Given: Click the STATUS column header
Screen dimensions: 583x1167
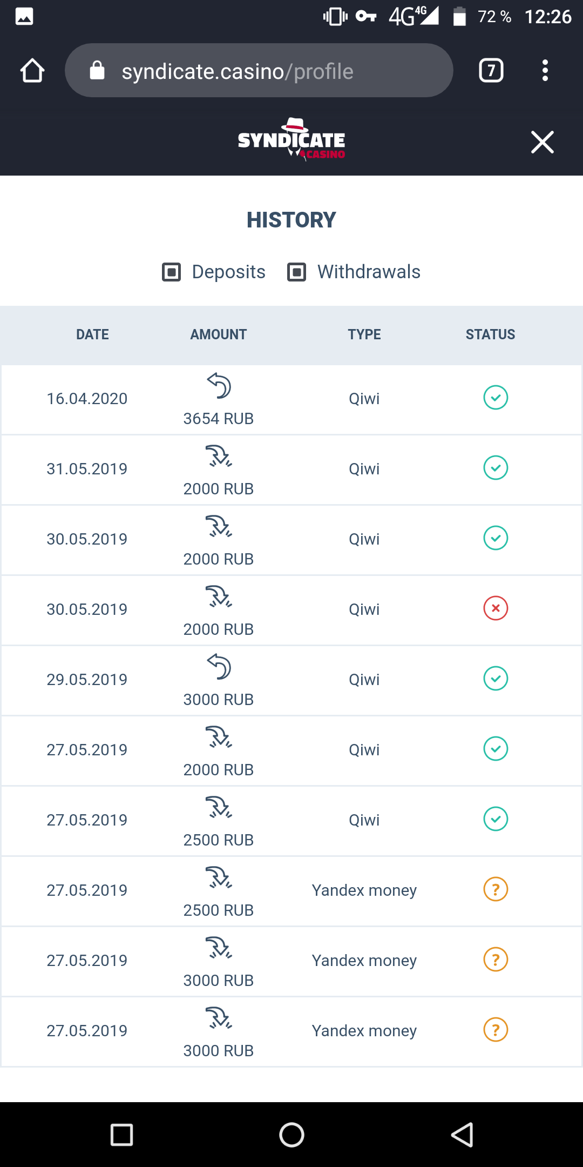Looking at the screenshot, I should [490, 334].
